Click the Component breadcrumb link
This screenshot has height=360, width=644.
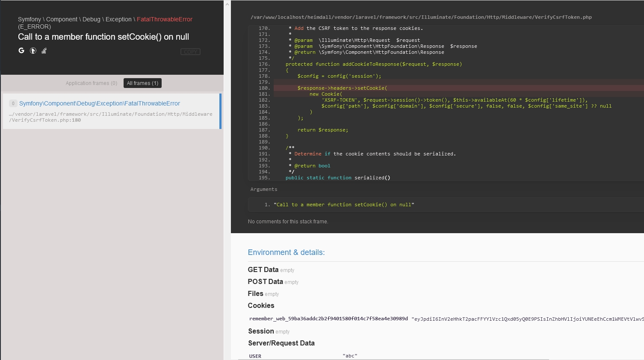click(x=62, y=19)
